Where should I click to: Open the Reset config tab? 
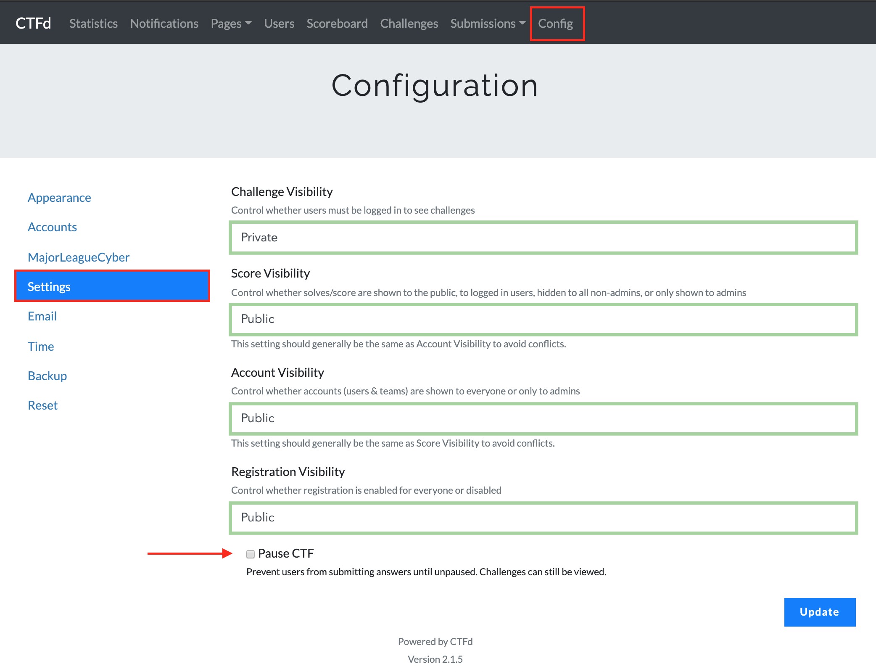(42, 405)
